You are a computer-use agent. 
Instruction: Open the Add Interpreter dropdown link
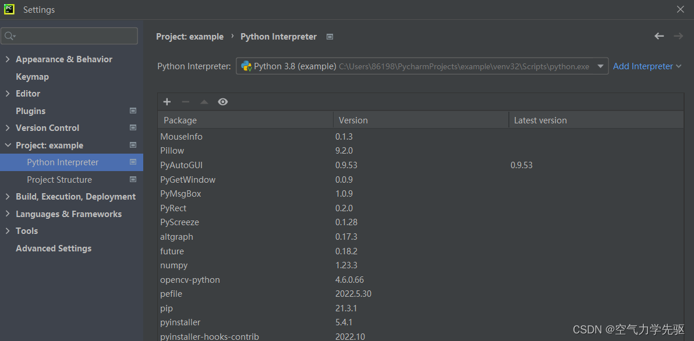647,66
